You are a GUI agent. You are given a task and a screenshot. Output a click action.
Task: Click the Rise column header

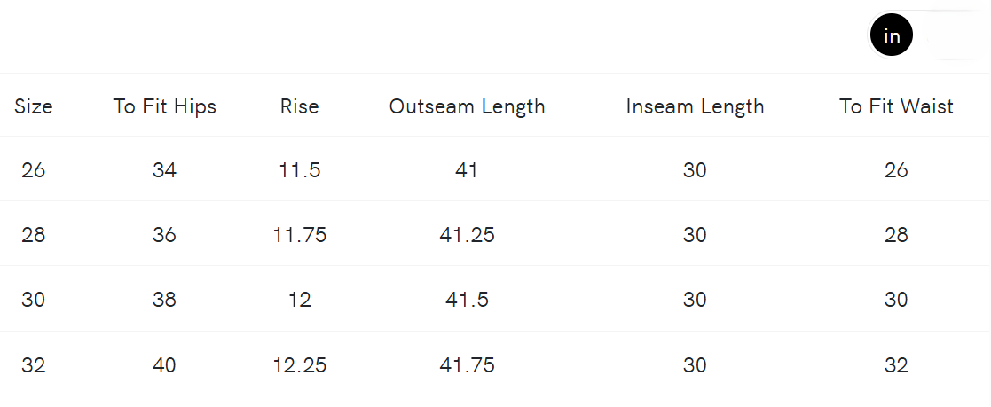[x=300, y=106]
